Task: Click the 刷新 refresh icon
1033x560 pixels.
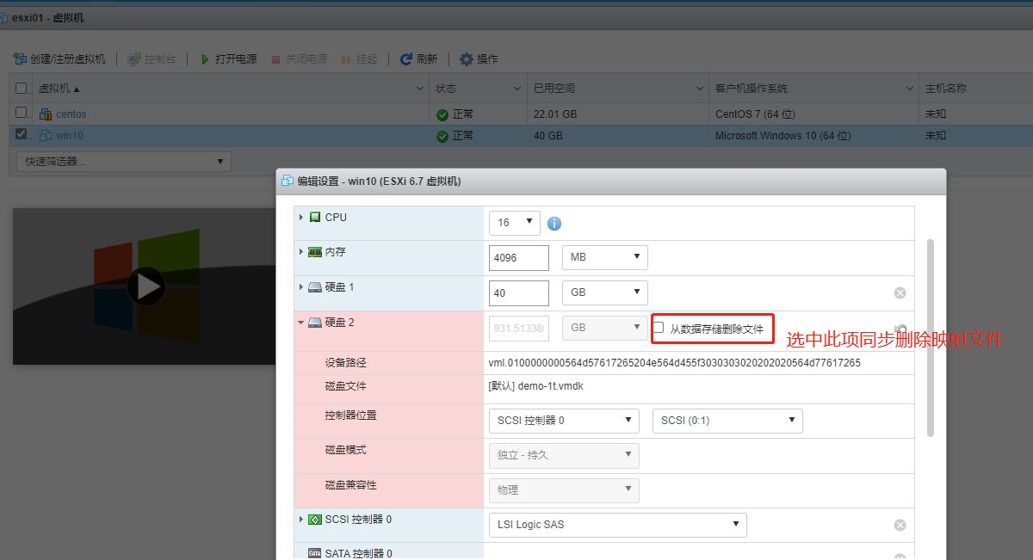Action: (405, 58)
